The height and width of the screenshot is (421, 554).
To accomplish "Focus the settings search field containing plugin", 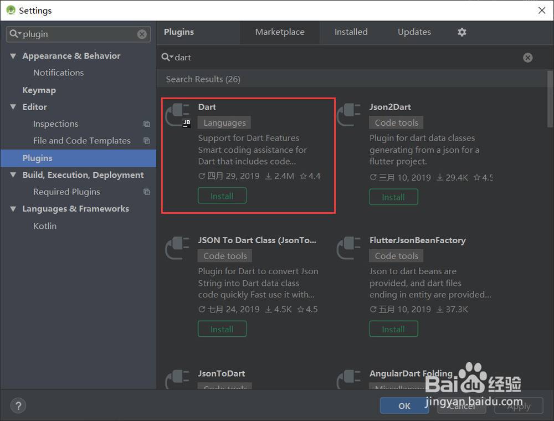I will (x=79, y=34).
